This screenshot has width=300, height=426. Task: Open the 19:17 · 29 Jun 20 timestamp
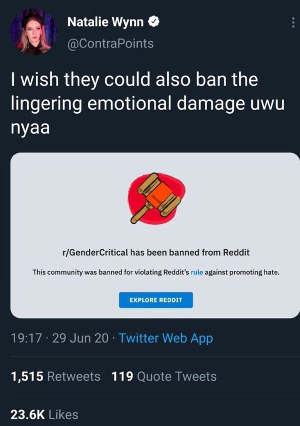pyautogui.click(x=60, y=338)
